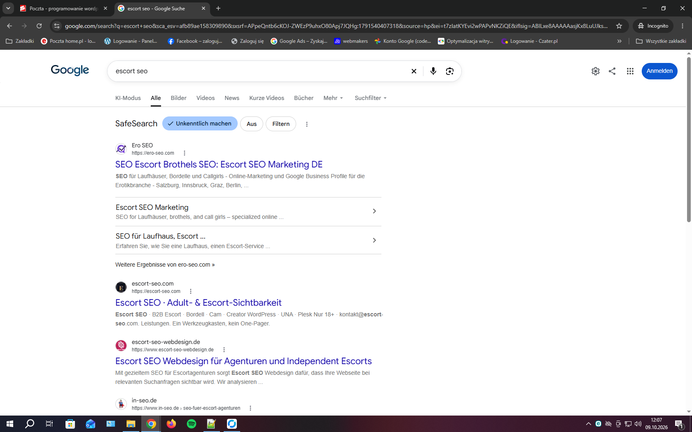Switch to Bücher tab
This screenshot has width=692, height=432.
click(304, 98)
